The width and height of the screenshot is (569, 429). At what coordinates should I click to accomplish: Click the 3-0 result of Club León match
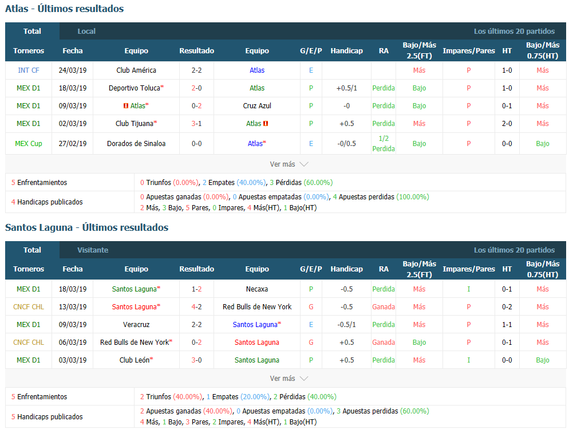[x=197, y=360]
